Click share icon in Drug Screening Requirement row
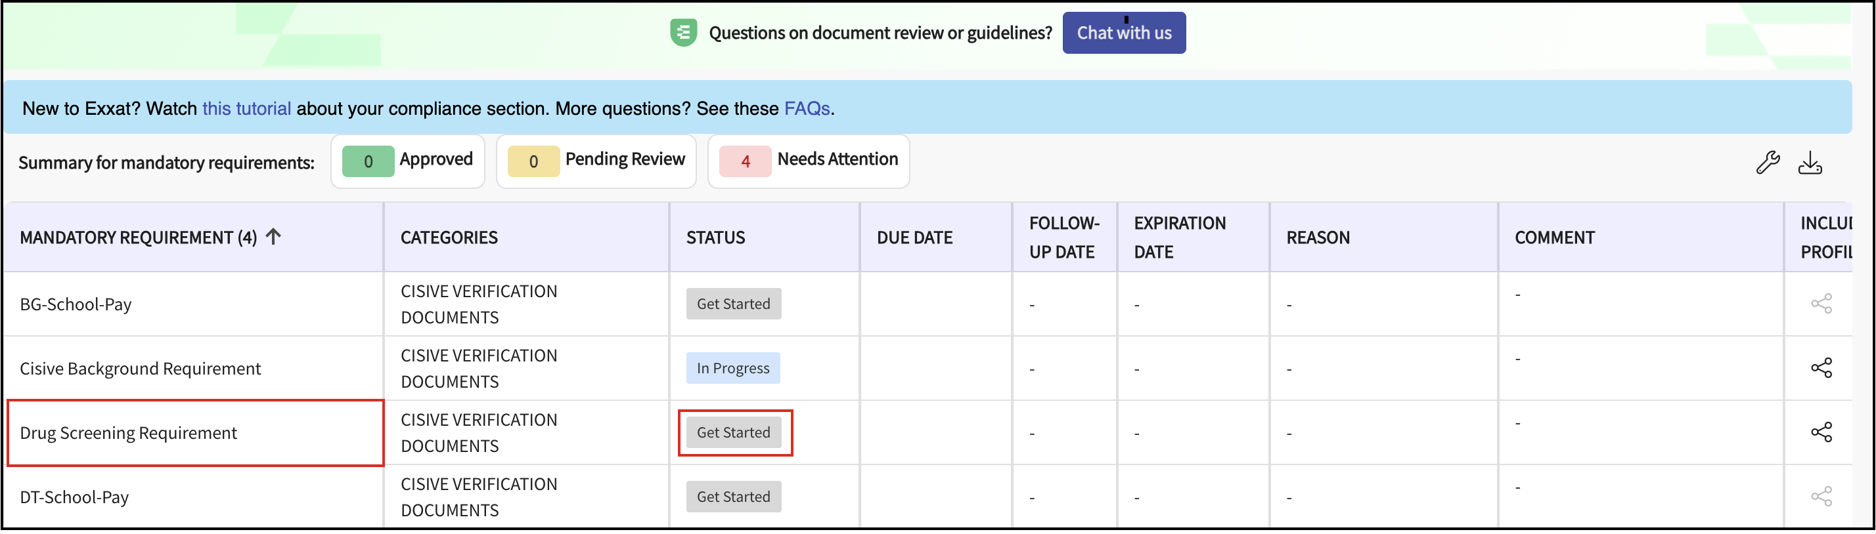The height and width of the screenshot is (534, 1876). click(1821, 432)
